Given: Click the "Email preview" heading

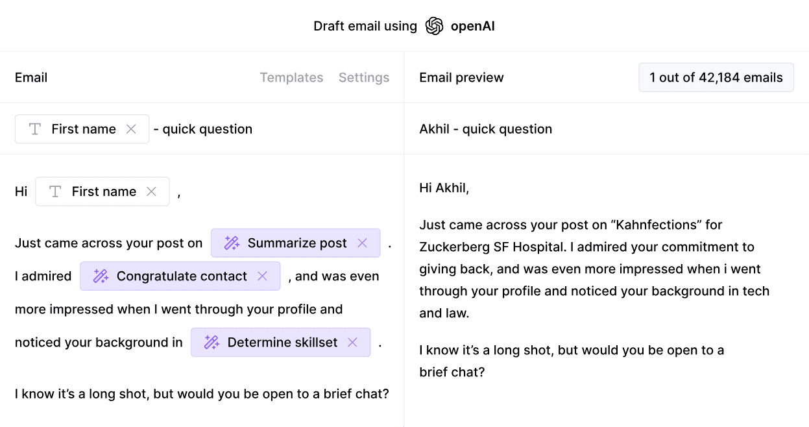Looking at the screenshot, I should [461, 78].
